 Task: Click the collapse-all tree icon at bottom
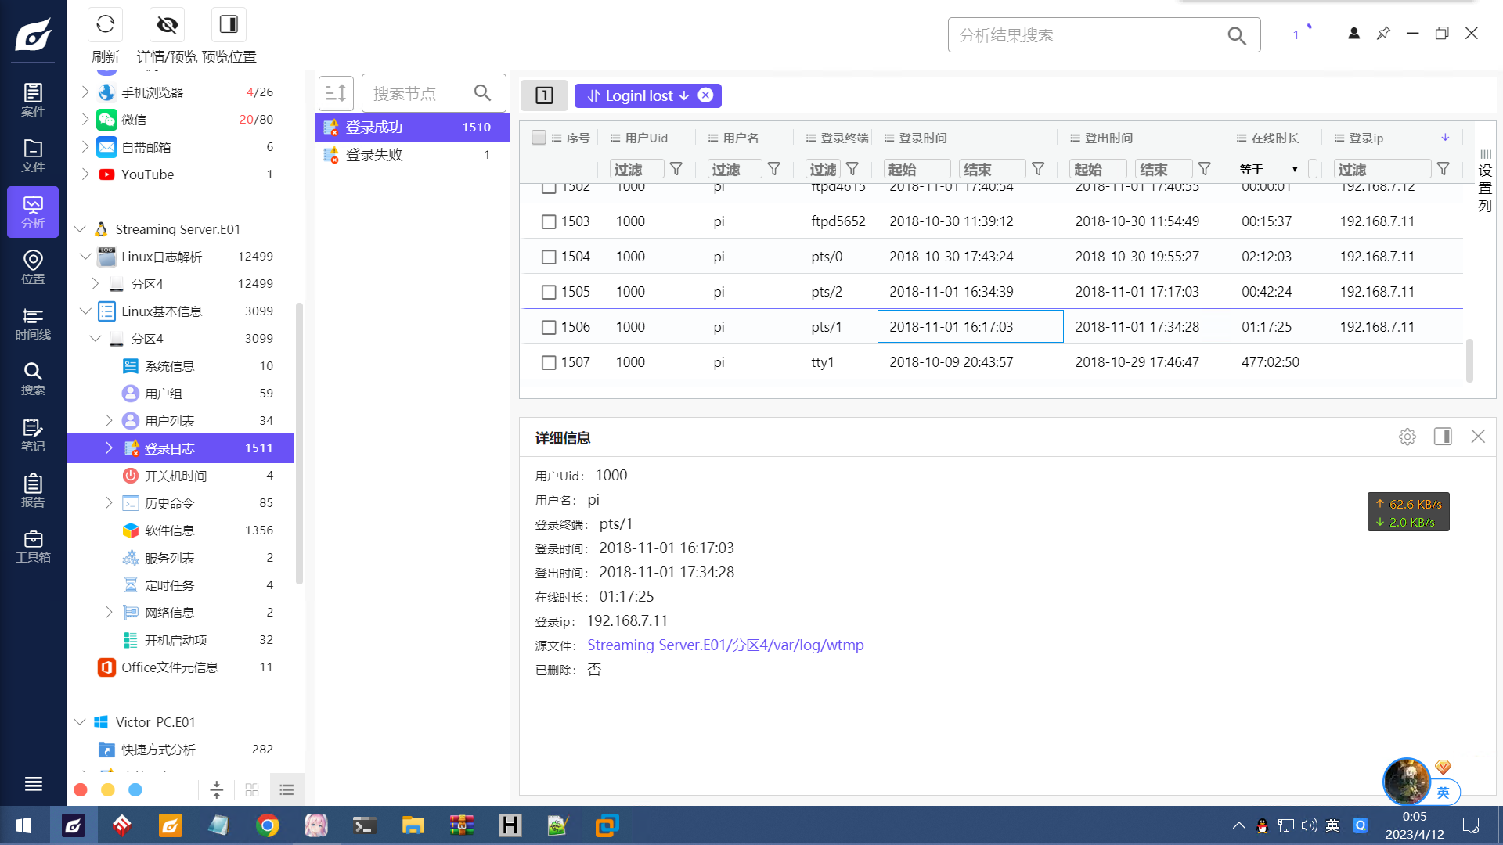point(217,789)
